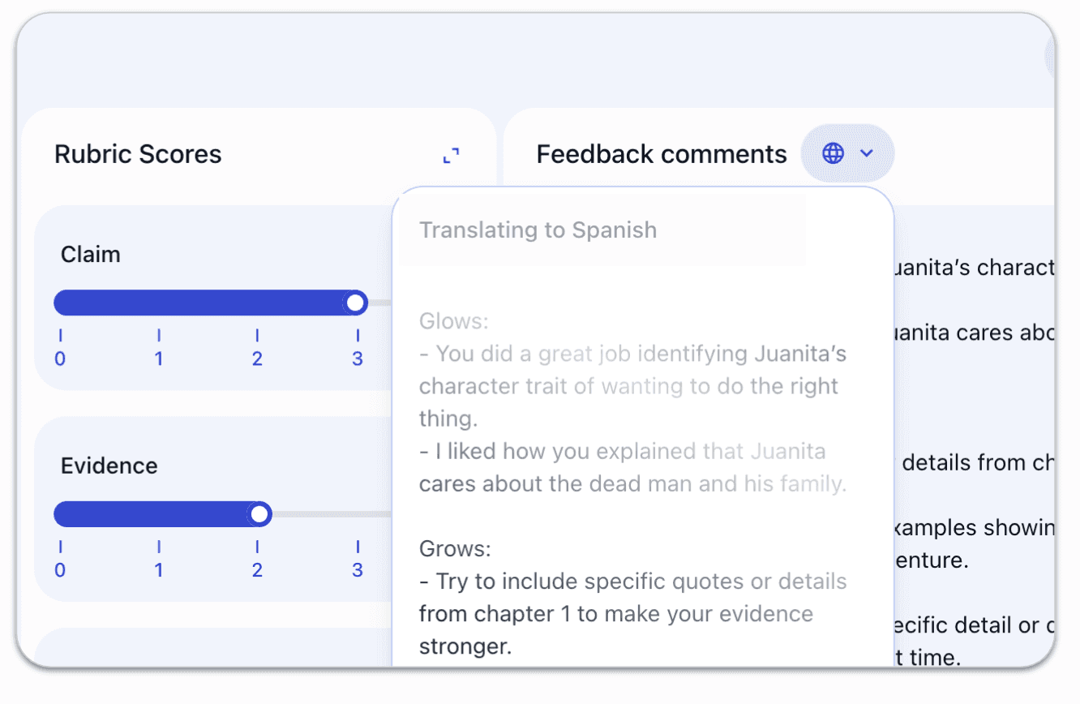Viewport: 1080px width, 704px height.
Task: Click the 3 label under Claim
Action: (x=357, y=358)
